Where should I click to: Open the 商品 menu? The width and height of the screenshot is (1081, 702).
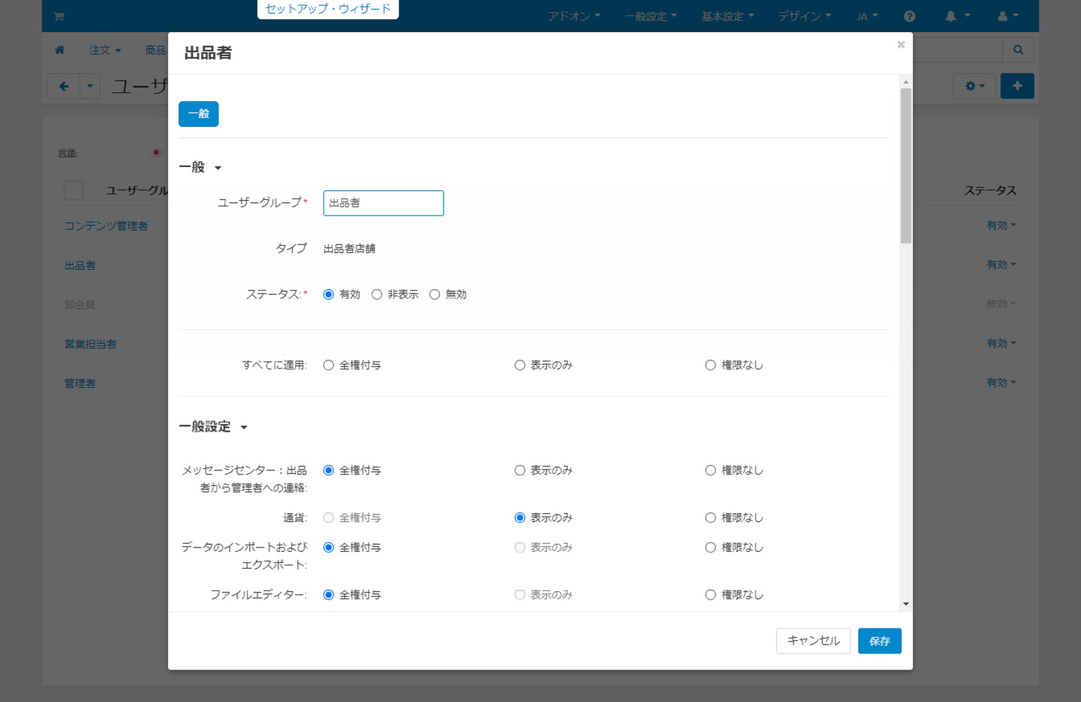point(155,50)
